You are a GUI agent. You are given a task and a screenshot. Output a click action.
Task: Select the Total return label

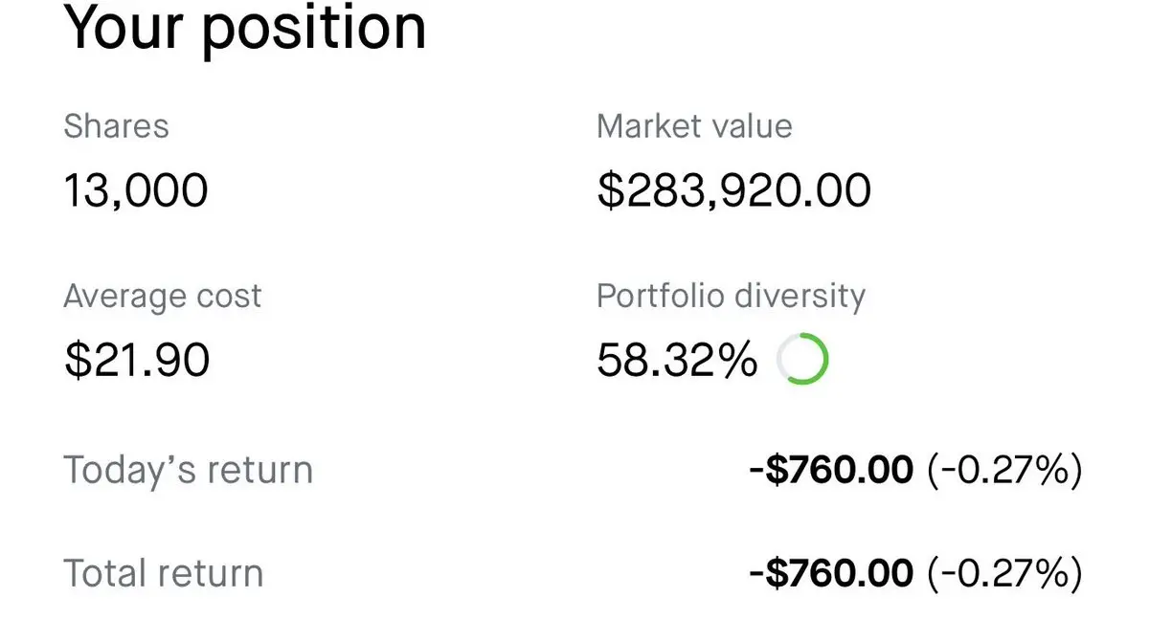point(163,574)
